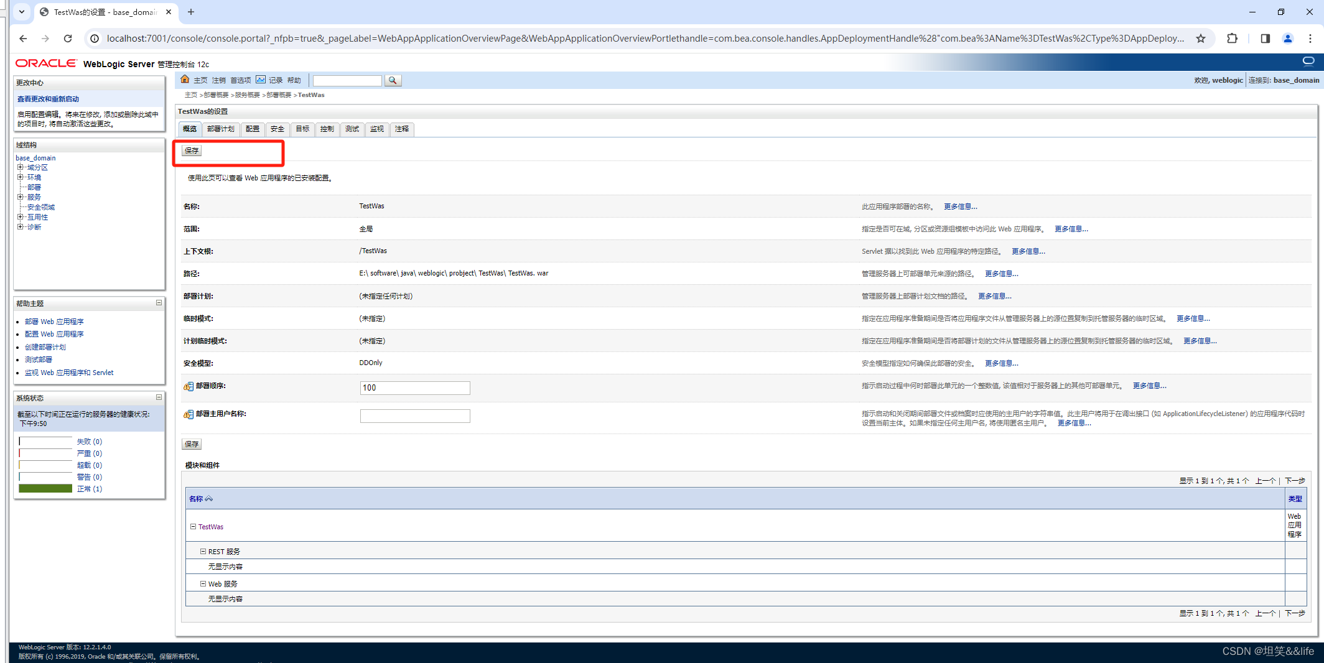Click the green 正常 health bar
The width and height of the screenshot is (1324, 663).
[x=45, y=489]
